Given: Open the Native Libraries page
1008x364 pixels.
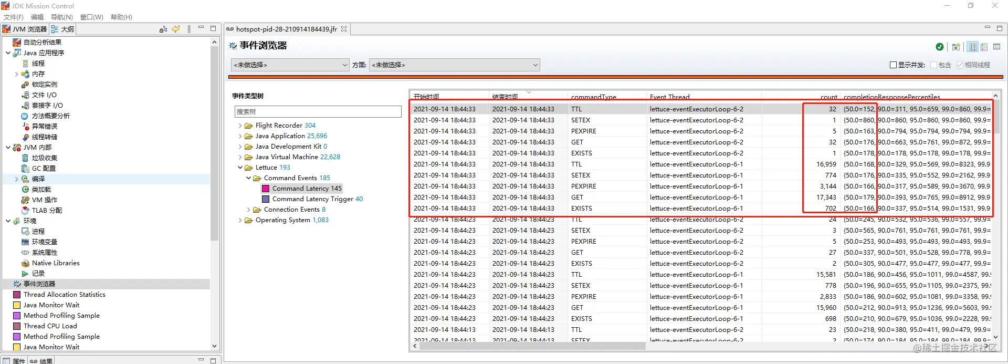Looking at the screenshot, I should [x=50, y=263].
